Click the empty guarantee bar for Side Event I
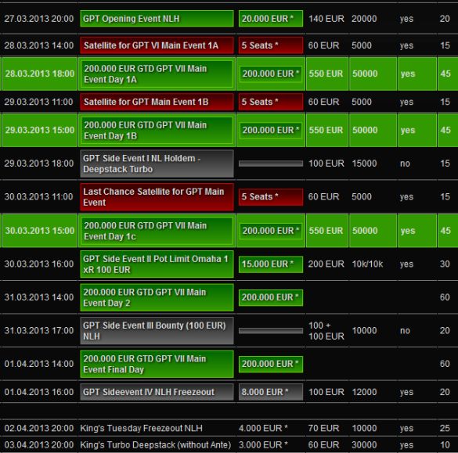 point(271,164)
